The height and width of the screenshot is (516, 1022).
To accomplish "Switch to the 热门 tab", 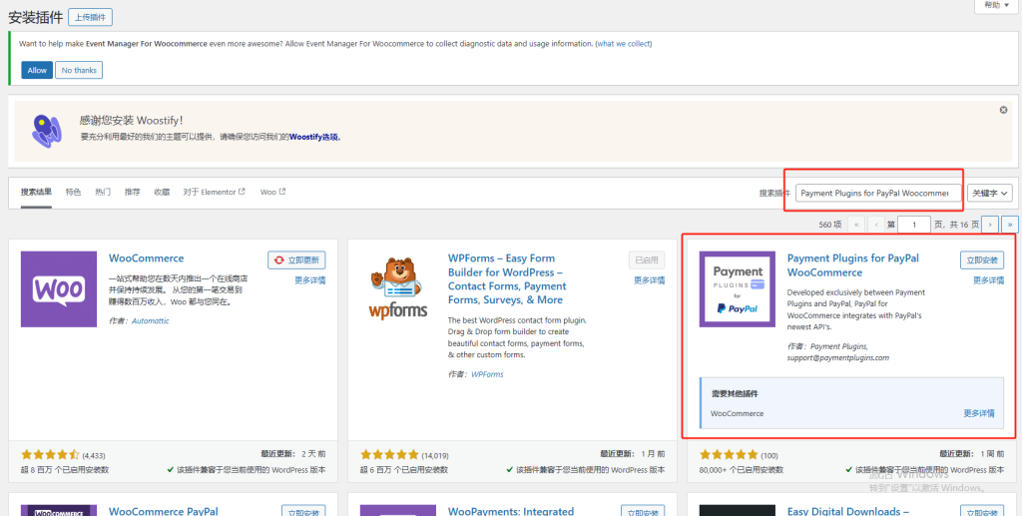I will click(103, 192).
